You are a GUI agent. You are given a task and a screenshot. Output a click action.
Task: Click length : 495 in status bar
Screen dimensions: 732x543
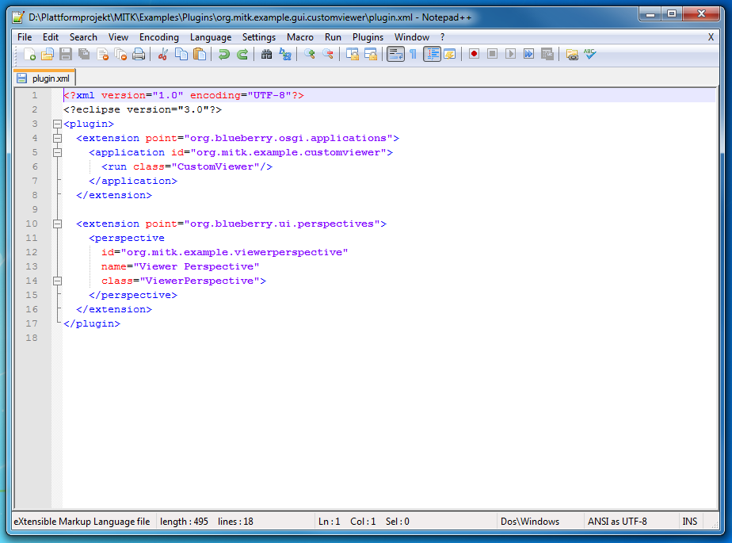tap(184, 522)
